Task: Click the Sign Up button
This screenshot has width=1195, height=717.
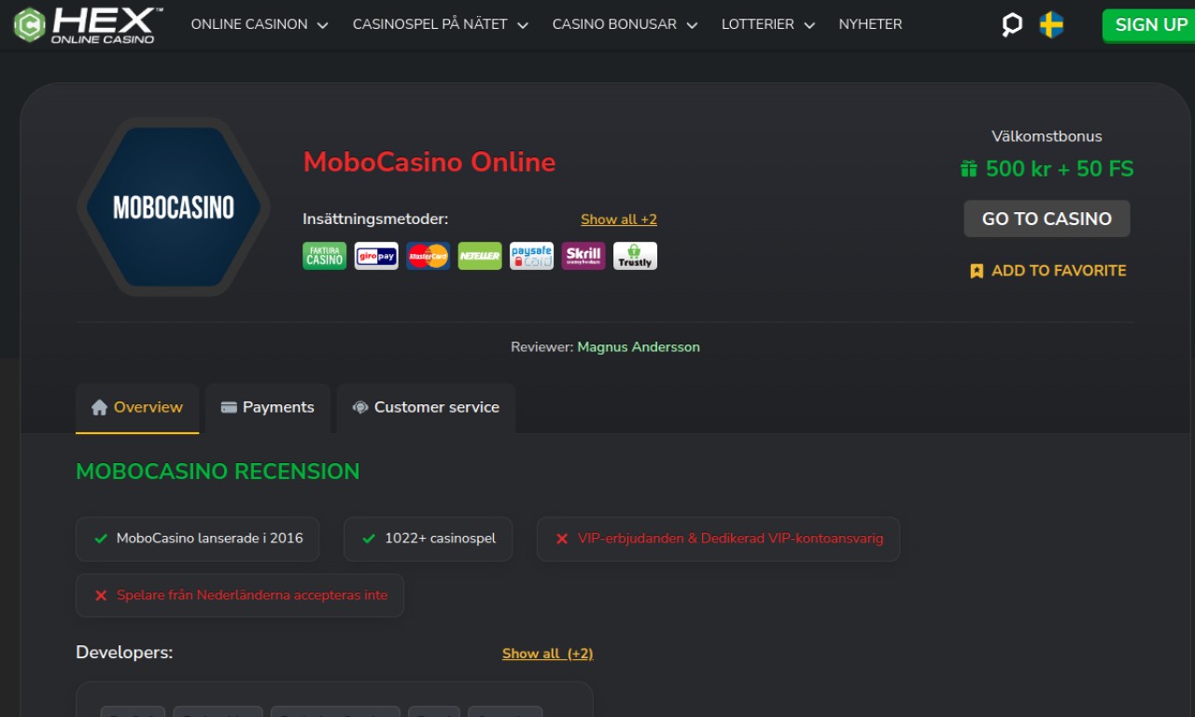Action: pos(1150,25)
